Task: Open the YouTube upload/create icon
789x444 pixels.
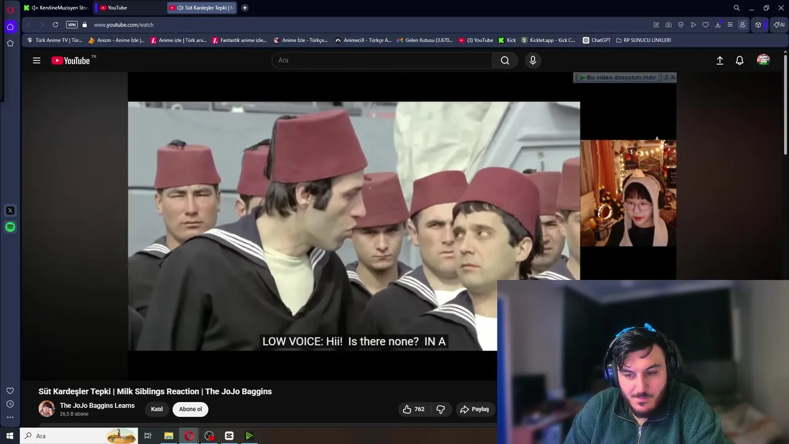Action: (x=719, y=60)
